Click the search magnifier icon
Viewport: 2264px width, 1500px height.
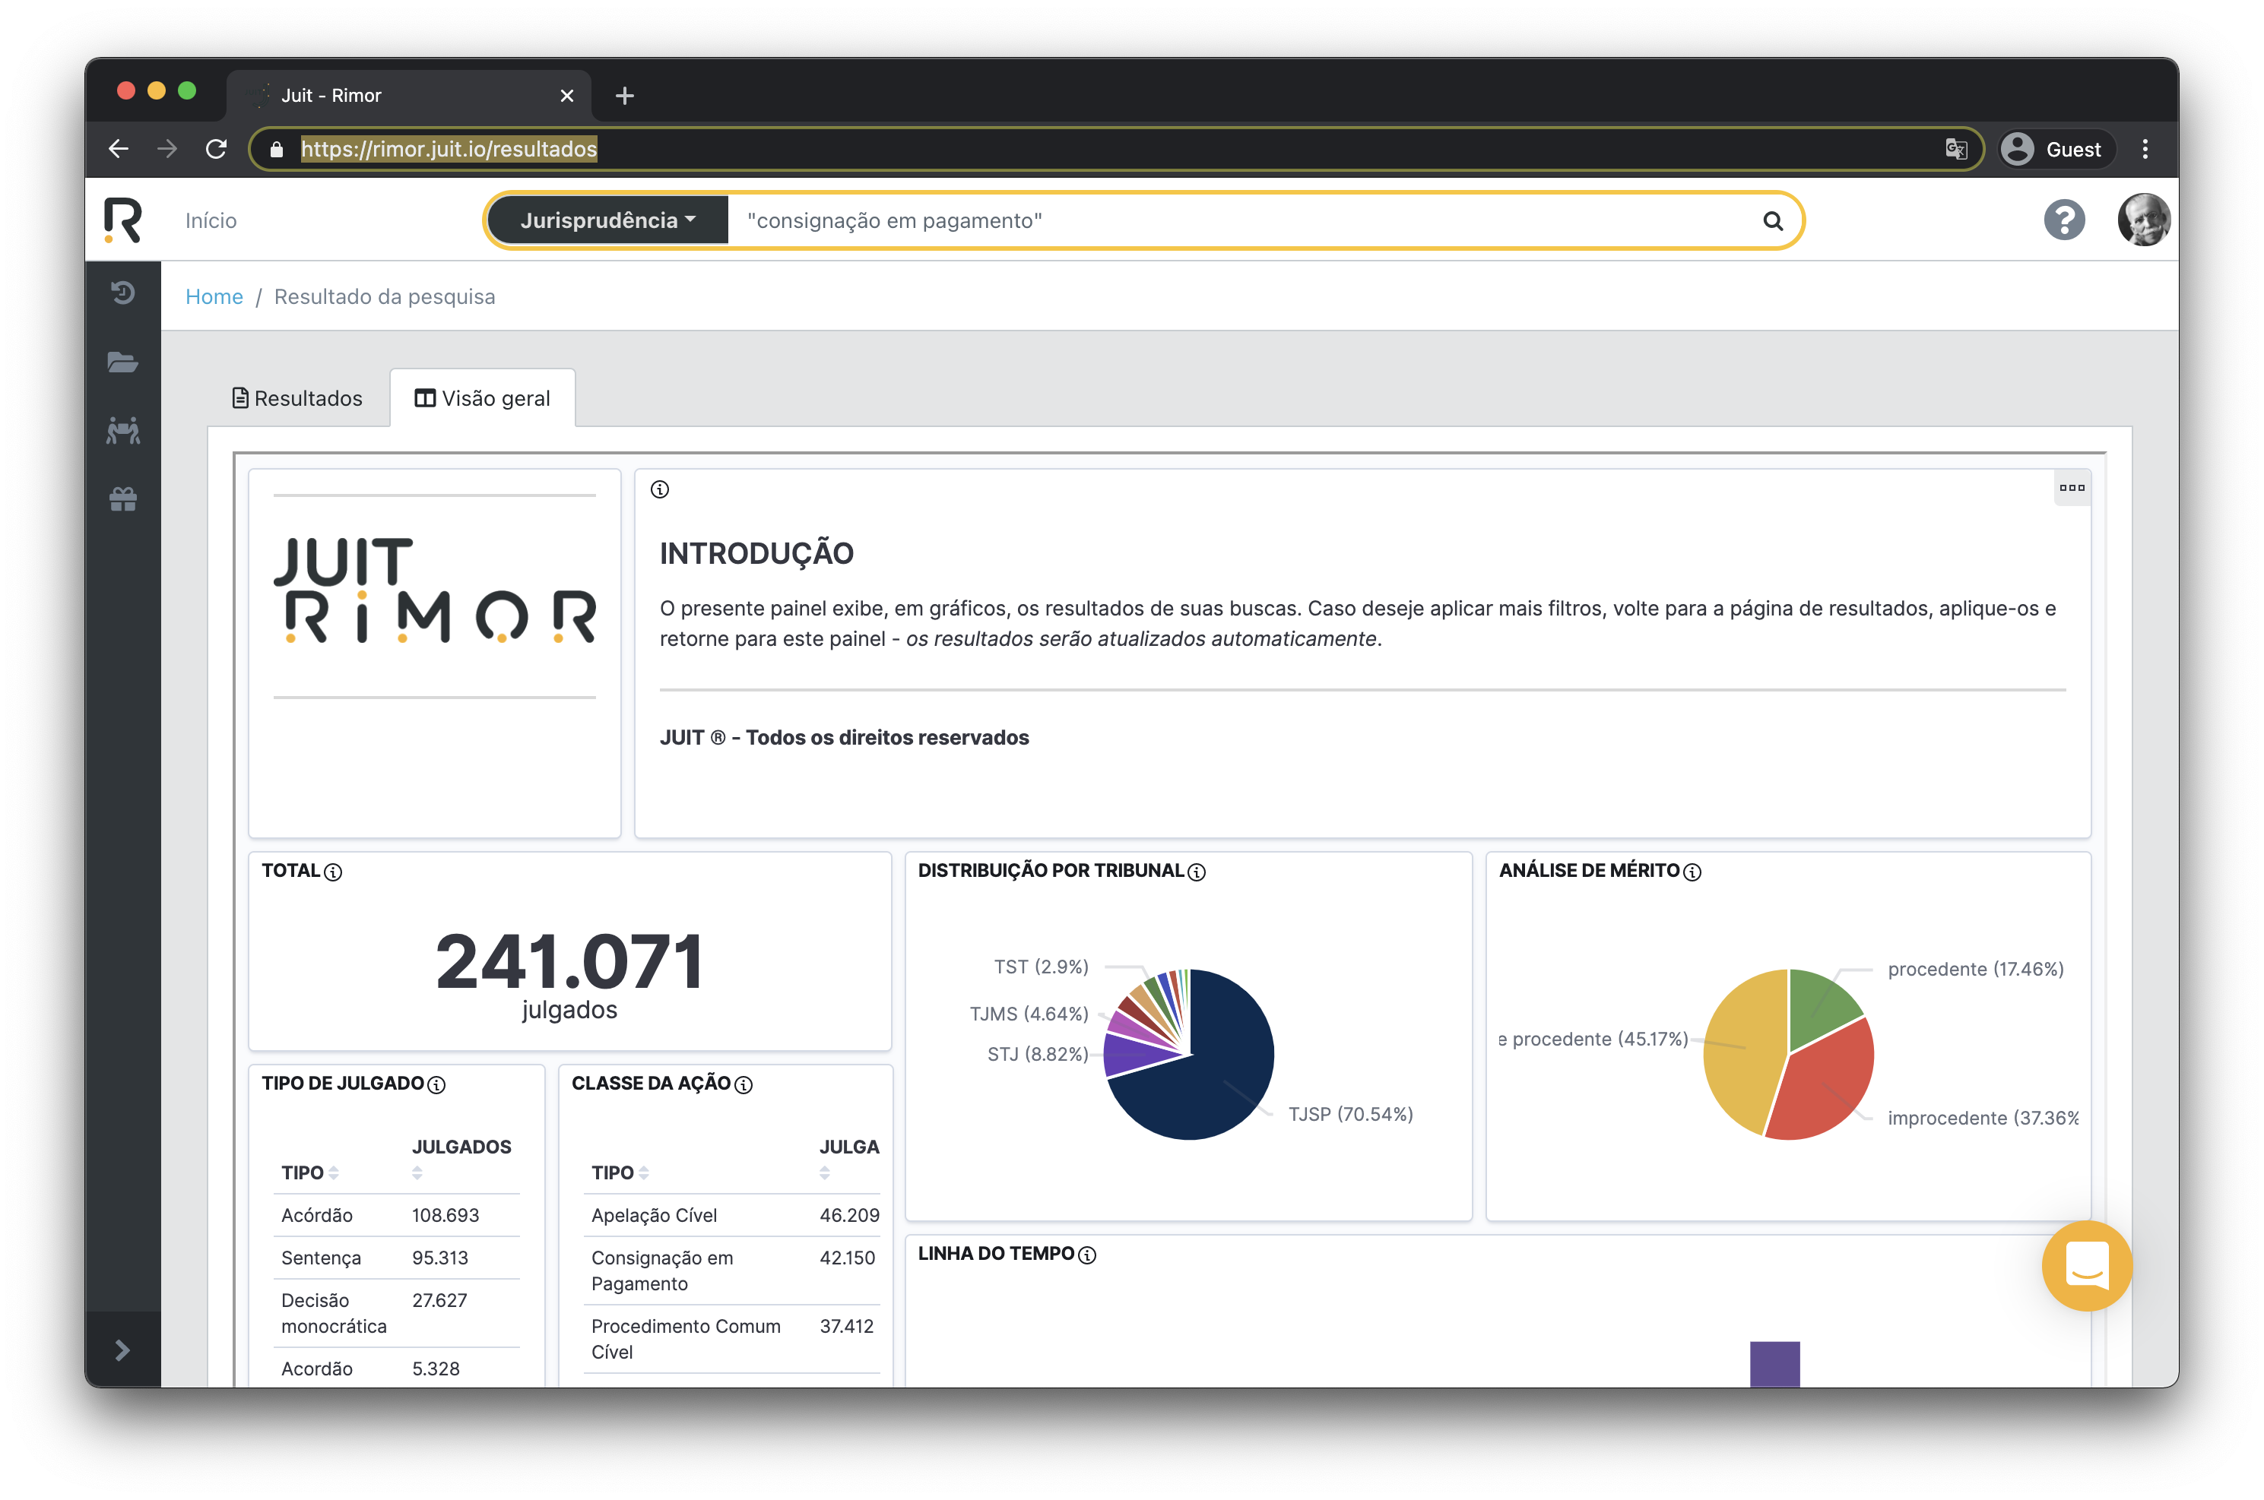coord(1772,221)
